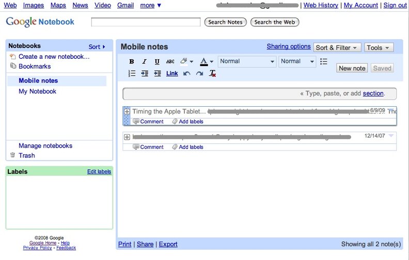
Task: Open the Tools dropdown menu
Action: click(x=379, y=47)
